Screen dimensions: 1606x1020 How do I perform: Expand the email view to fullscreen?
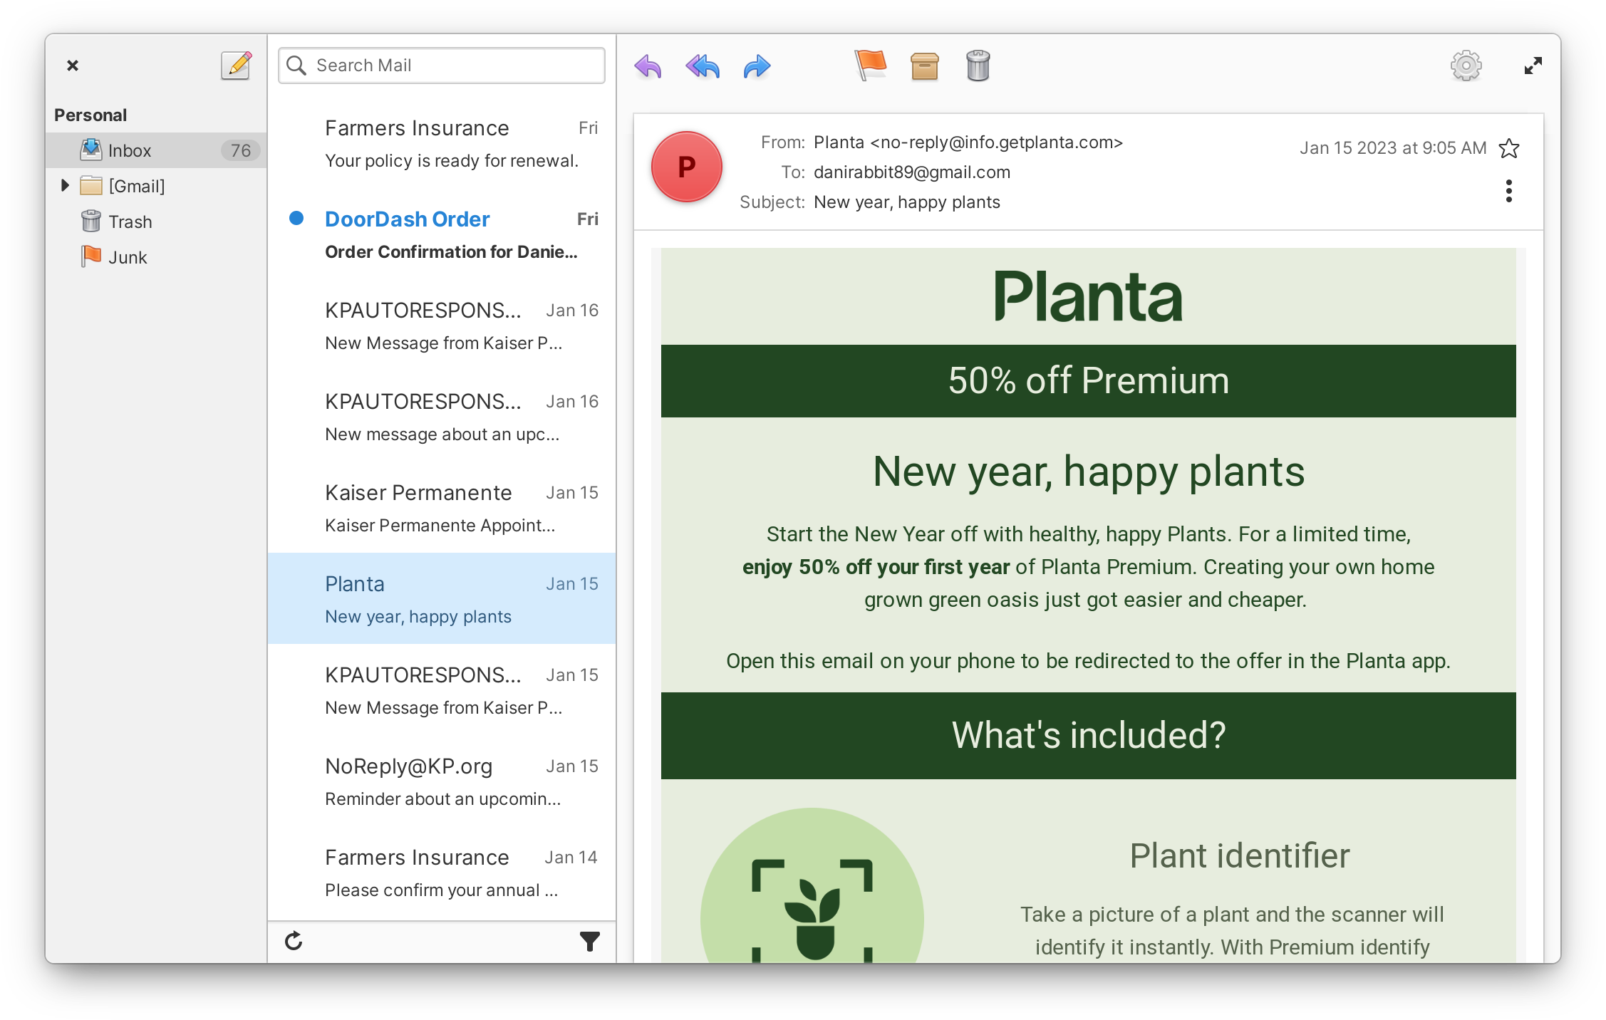point(1533,65)
